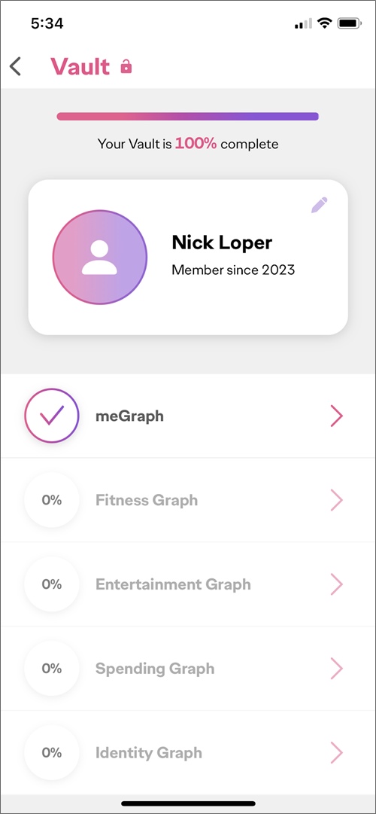Tap the back arrow icon
The width and height of the screenshot is (376, 814).
point(16,66)
